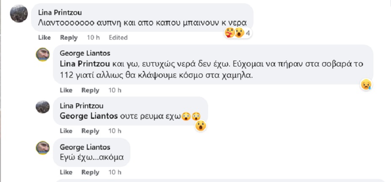Open Edited history of top comment
The image size is (391, 182).
118,38
